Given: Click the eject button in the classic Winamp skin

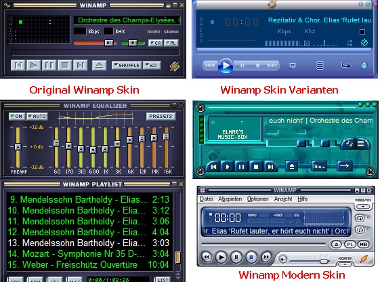Looking at the screenshot, I should 99,65.
